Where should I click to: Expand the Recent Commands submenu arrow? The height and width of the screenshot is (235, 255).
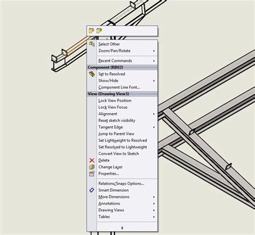(154, 61)
